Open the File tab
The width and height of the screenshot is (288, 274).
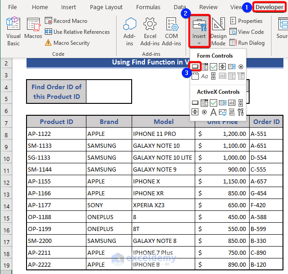point(12,7)
